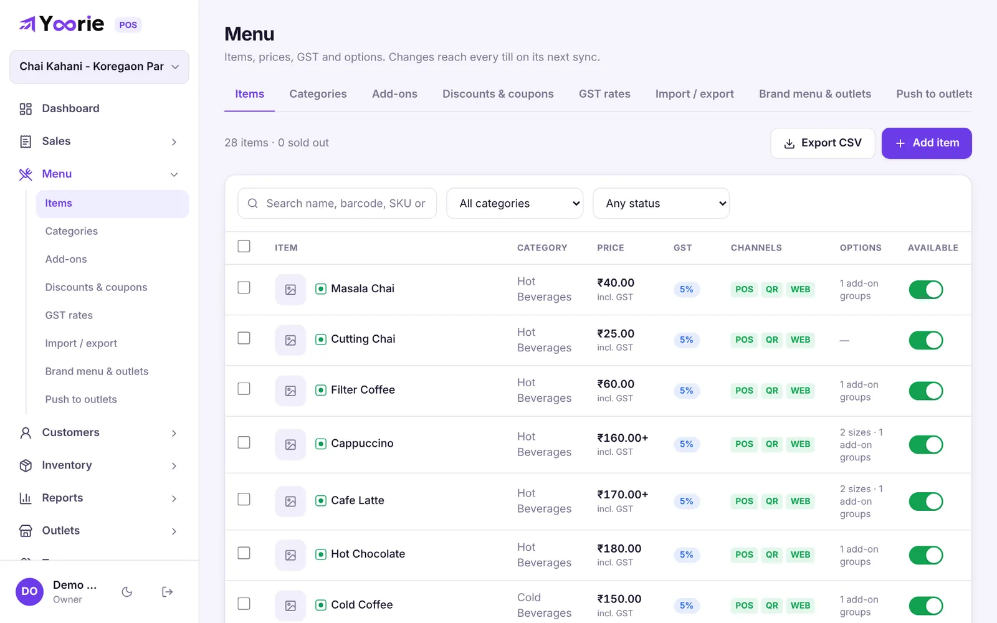Switch to the Add-ons tab
The image size is (997, 623).
(x=394, y=94)
